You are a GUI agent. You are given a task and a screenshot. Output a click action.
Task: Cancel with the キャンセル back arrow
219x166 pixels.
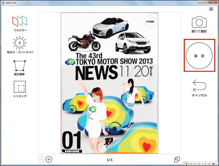click(199, 85)
